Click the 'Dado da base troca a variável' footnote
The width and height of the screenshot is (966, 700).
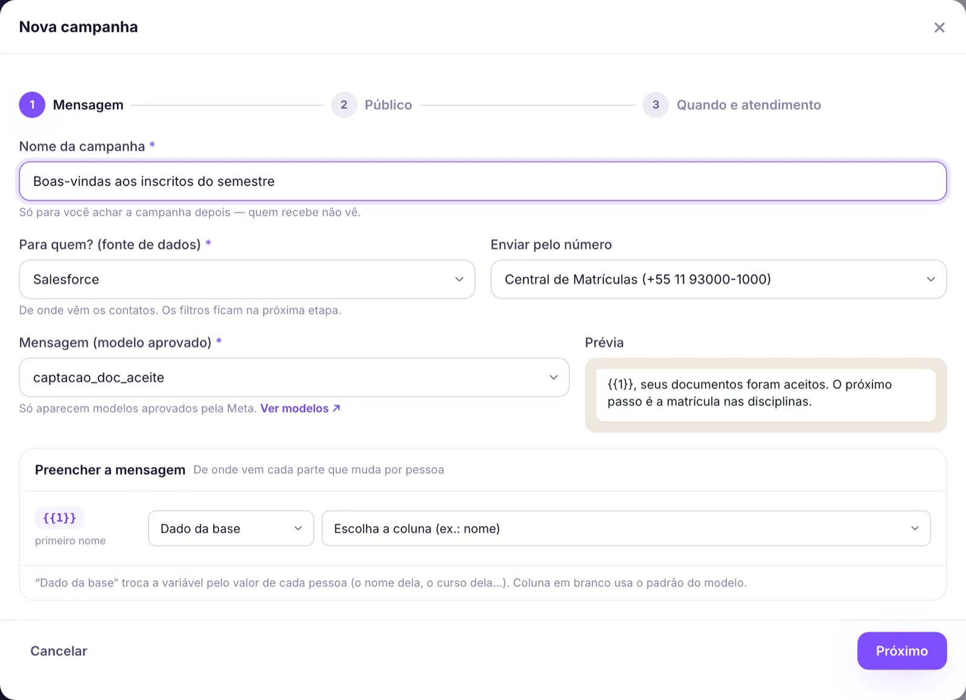(x=391, y=583)
